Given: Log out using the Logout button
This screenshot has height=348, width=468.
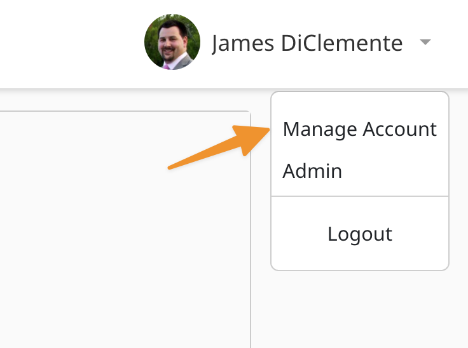Looking at the screenshot, I should click(x=360, y=234).
